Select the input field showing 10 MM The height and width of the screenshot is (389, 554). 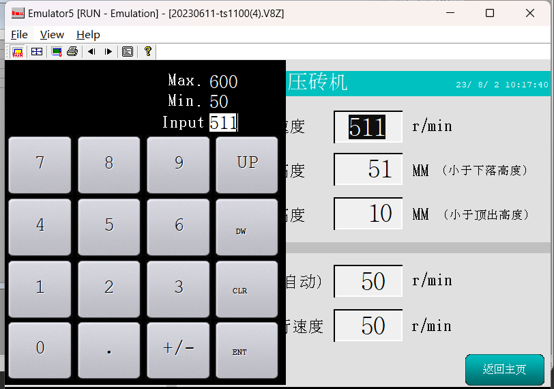(368, 214)
